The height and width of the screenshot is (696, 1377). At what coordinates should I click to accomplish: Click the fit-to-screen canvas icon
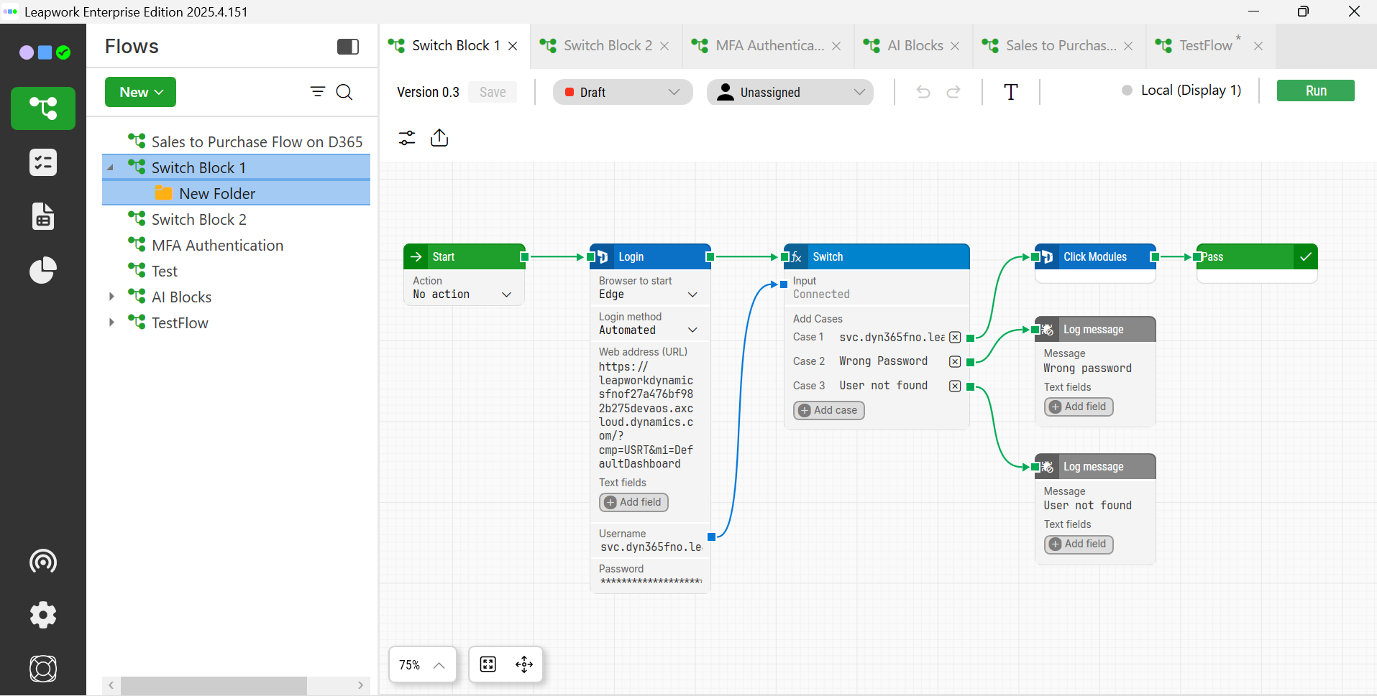(488, 664)
